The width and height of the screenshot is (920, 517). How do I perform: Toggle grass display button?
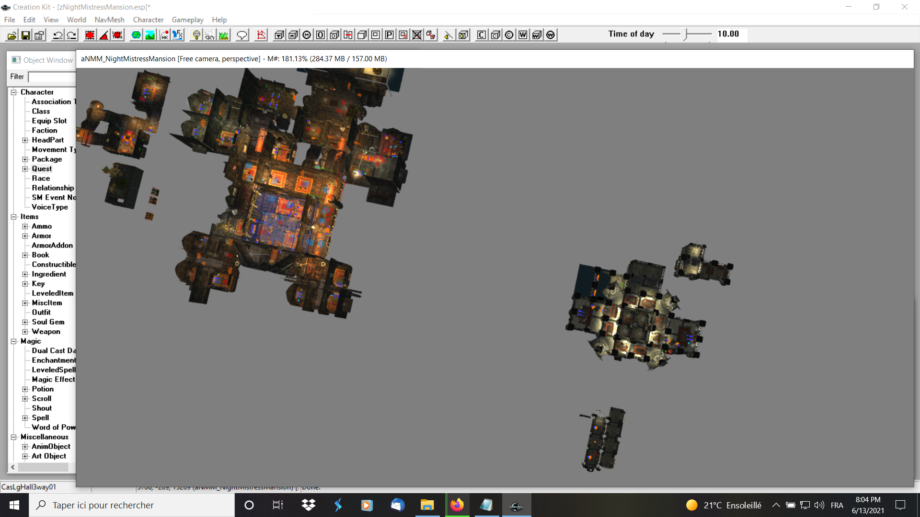224,35
